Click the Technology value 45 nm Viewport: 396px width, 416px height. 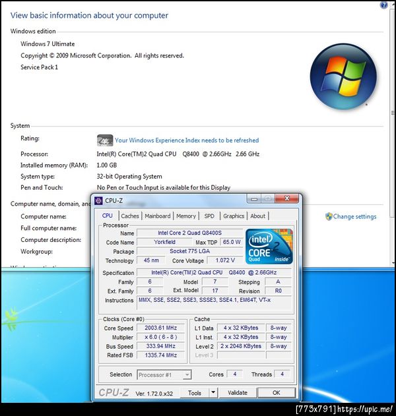151,260
